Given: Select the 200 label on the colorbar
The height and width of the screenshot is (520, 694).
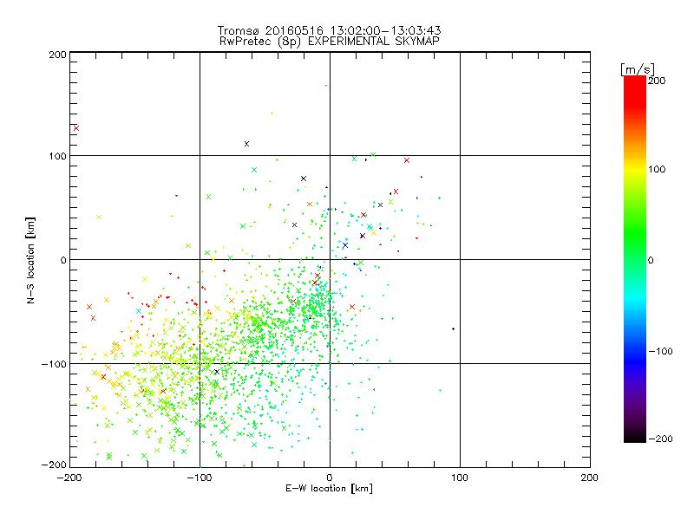Looking at the screenshot, I should (657, 81).
